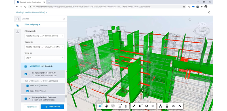Screen dimensions: 227x111
Task: Go back in the browser
Action: tap(17, 6)
